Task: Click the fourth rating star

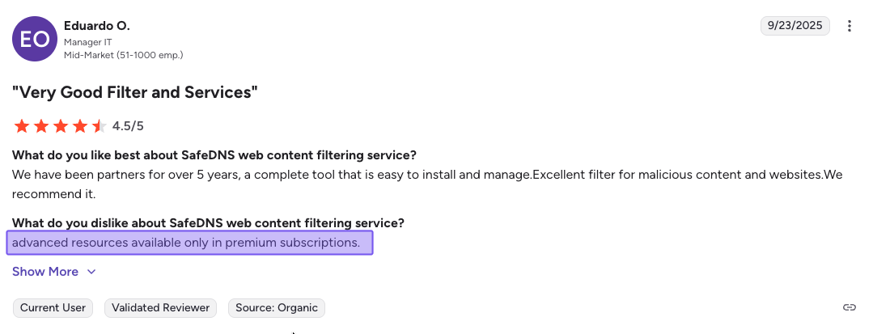Action: 80,126
